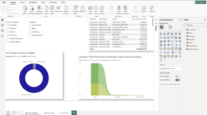Select the Format visual pane icon
The height and width of the screenshot is (115, 207).
(170, 27)
